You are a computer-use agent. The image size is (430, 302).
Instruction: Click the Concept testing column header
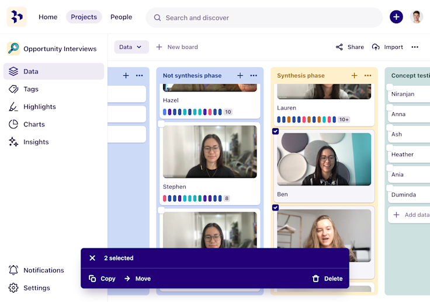click(411, 76)
